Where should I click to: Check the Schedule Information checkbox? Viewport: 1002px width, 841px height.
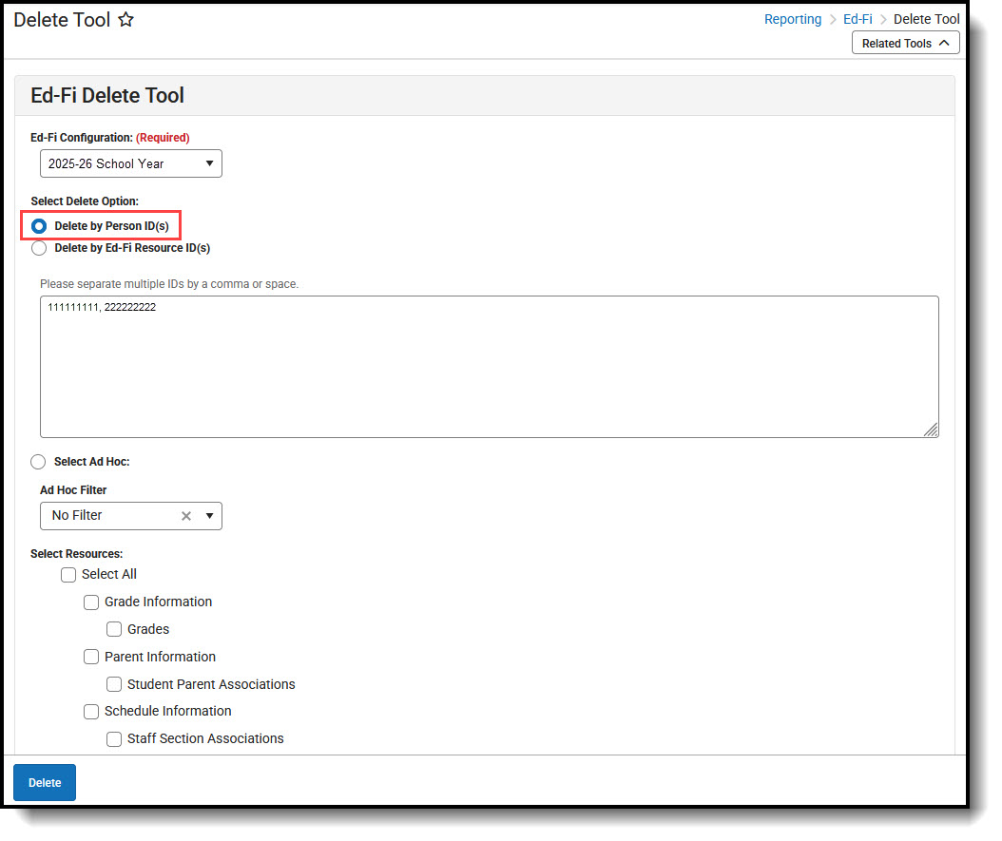pos(91,712)
